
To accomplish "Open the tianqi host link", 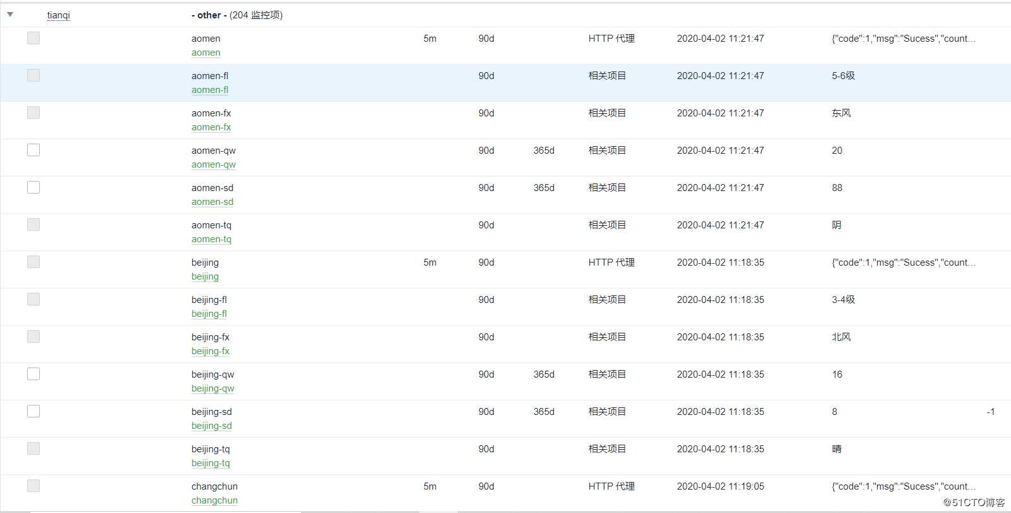I will click(x=58, y=15).
